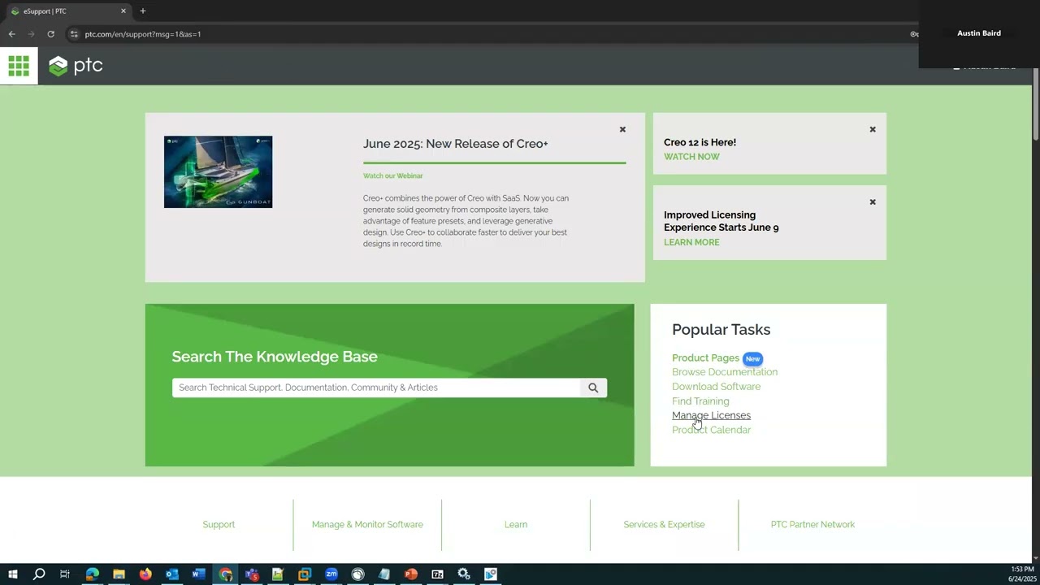The width and height of the screenshot is (1040, 585).
Task: Dismiss the Creo 12 is Here card
Action: pos(873,129)
